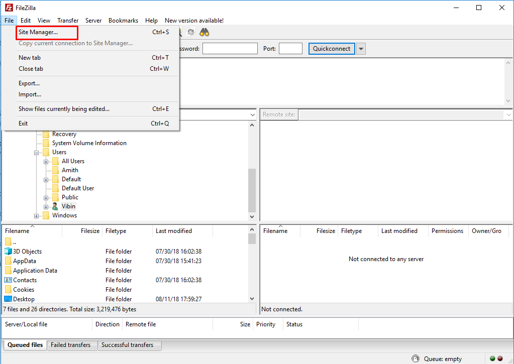Click the 3D Objects folder icon
Screen dimensions: 514x364
[x=8, y=252]
